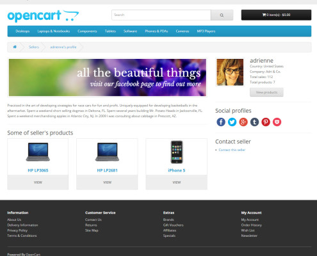Open Specials footer link
This screenshot has width=317, height=256.
tap(169, 236)
